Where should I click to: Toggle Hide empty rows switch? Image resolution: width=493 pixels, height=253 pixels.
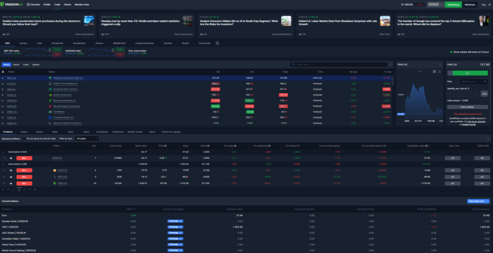tap(478, 201)
